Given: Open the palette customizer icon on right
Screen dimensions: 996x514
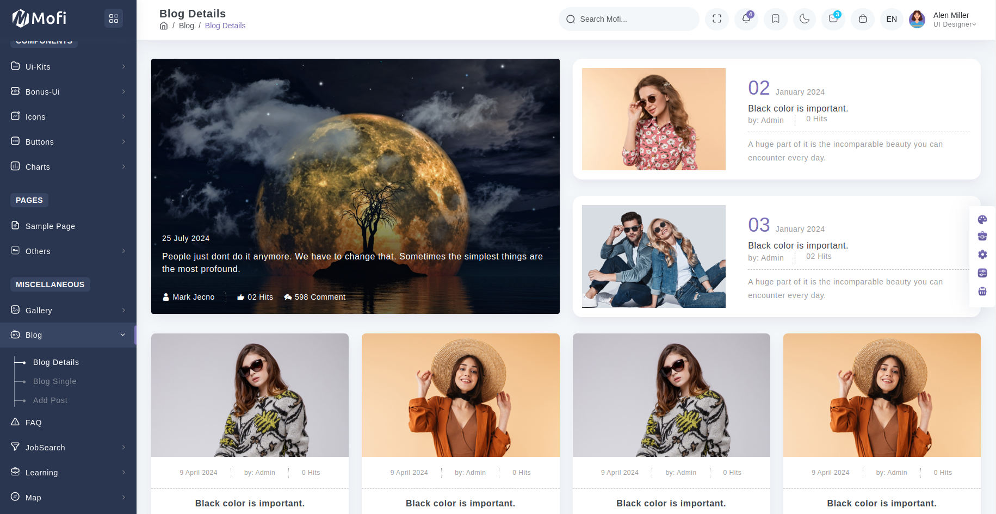Looking at the screenshot, I should tap(982, 219).
